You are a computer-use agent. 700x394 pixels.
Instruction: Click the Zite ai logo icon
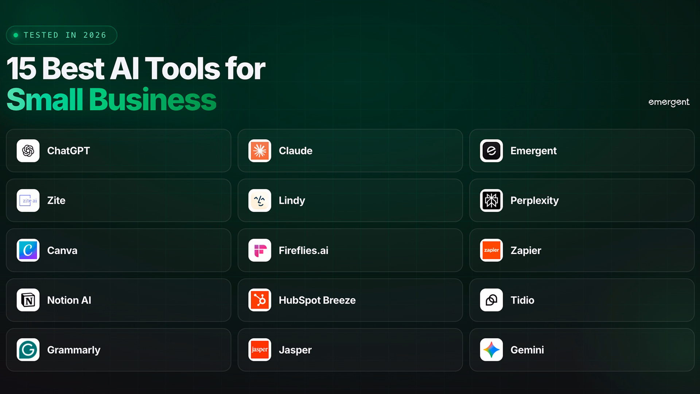tap(28, 200)
